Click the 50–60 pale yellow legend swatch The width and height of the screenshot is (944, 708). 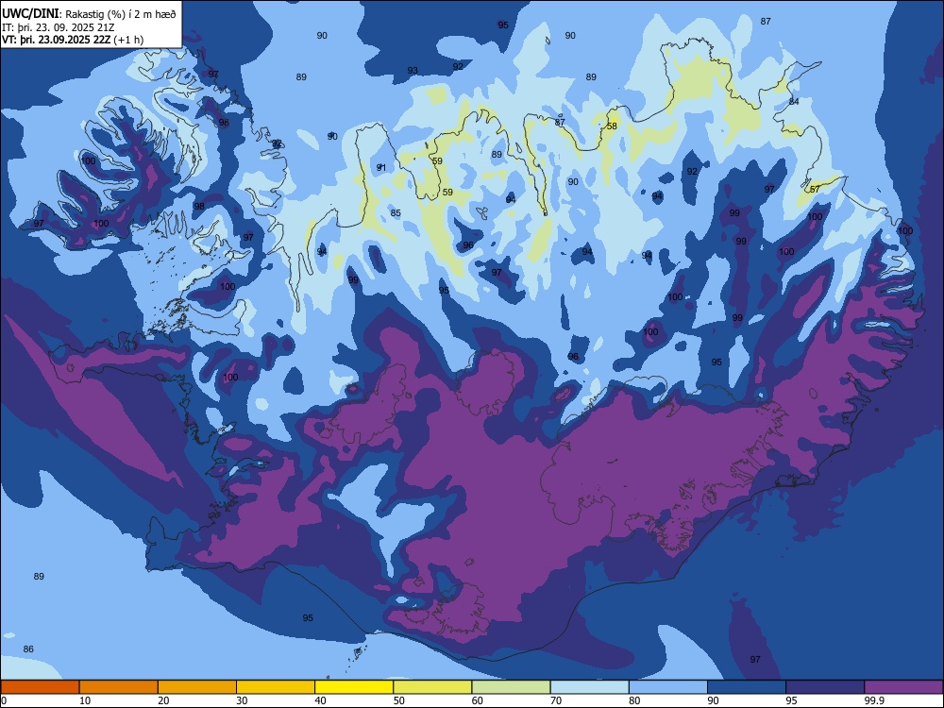click(432, 687)
